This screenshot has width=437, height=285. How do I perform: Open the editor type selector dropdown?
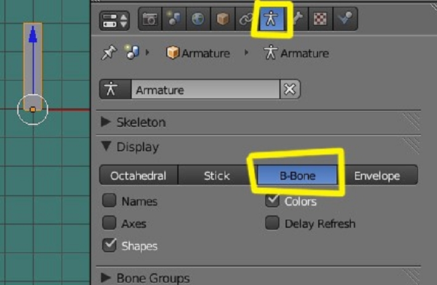click(x=114, y=20)
